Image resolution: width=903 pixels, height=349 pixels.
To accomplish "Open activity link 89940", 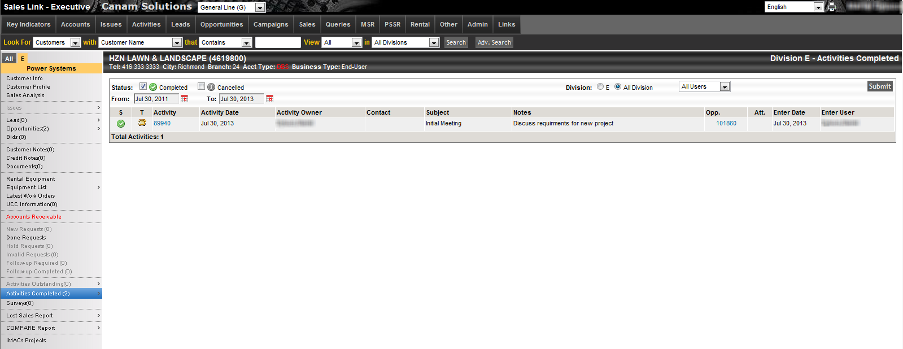I will 162,123.
